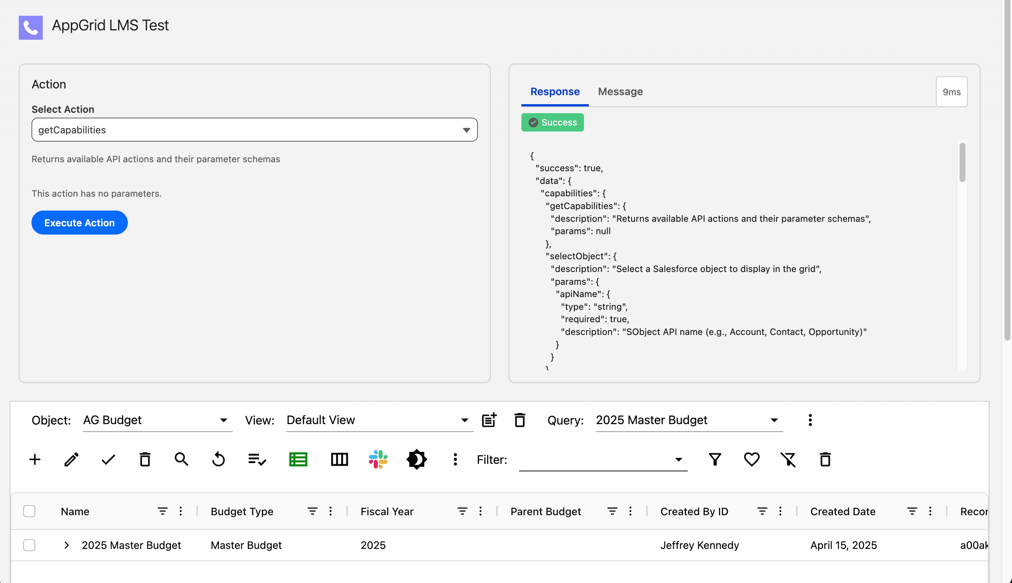Click the magnifier search icon

point(181,459)
